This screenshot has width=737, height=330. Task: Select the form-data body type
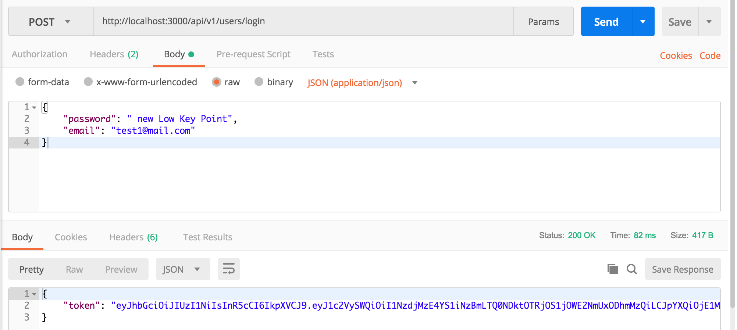point(20,82)
